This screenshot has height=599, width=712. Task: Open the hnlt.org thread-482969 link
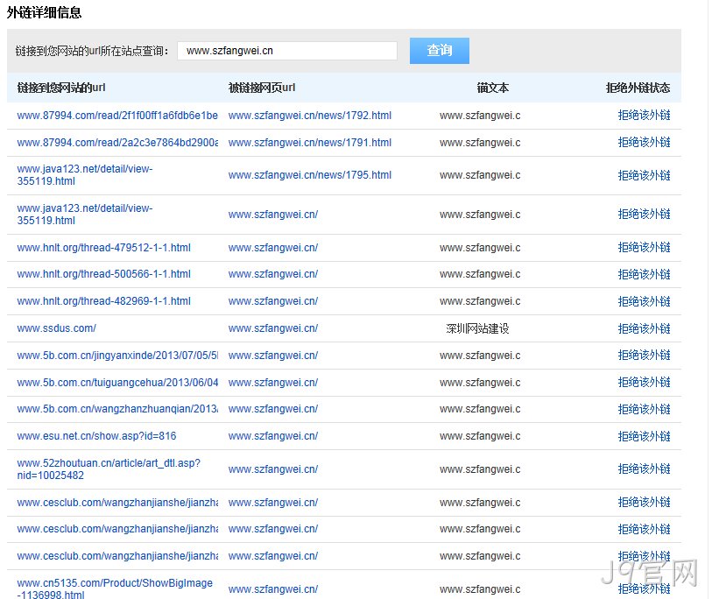click(x=104, y=301)
